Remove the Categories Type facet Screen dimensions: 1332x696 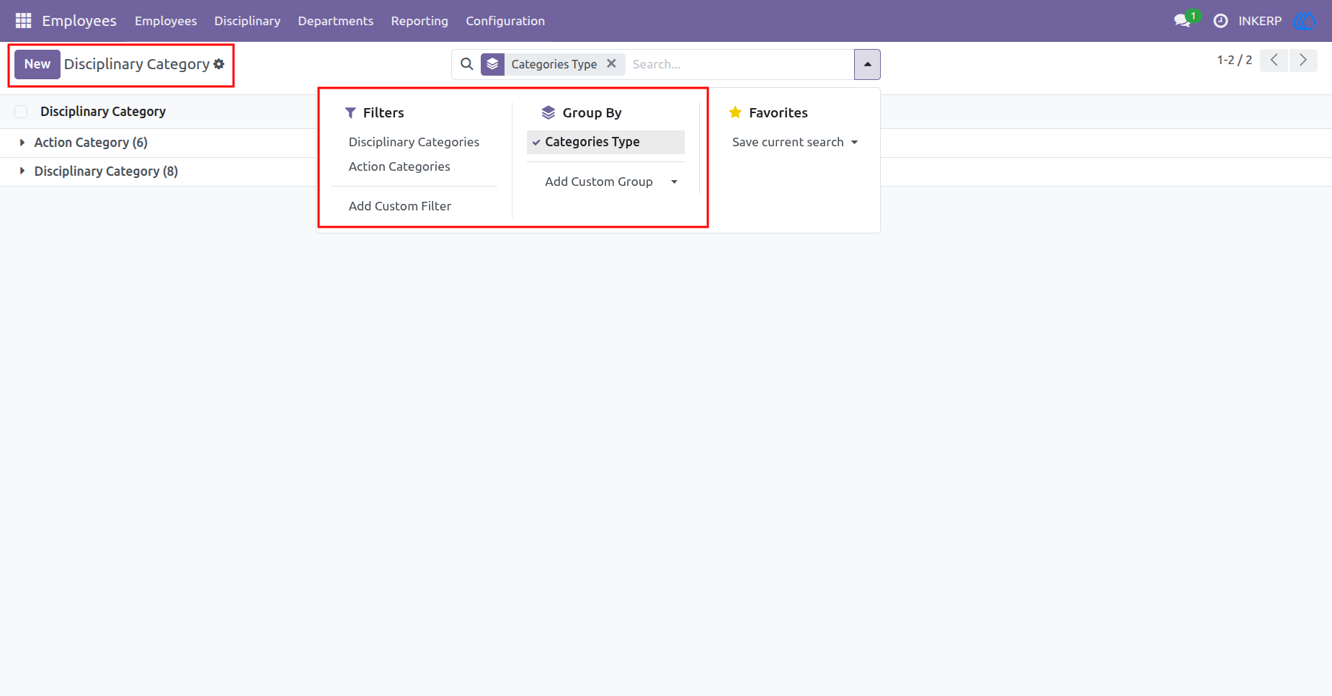(611, 63)
